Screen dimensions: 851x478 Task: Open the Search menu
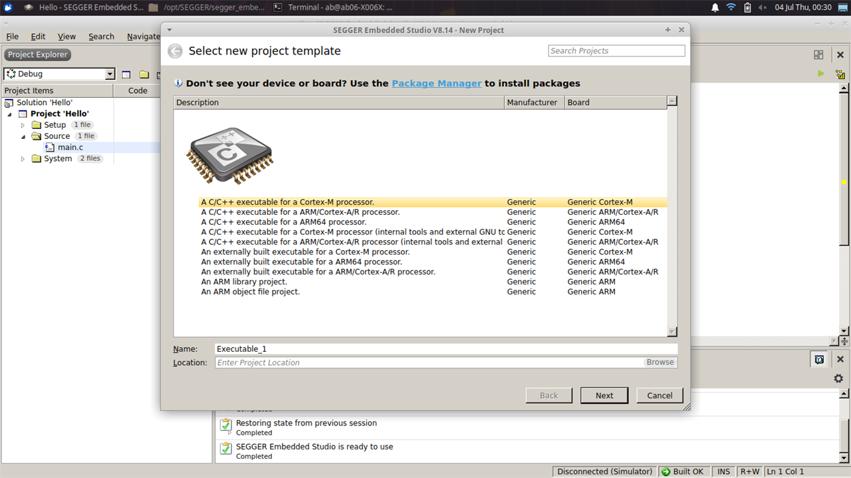(101, 37)
